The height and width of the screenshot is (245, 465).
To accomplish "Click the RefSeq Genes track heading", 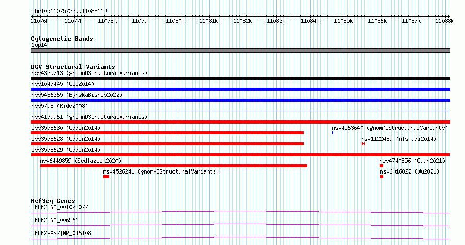I will (53, 201).
